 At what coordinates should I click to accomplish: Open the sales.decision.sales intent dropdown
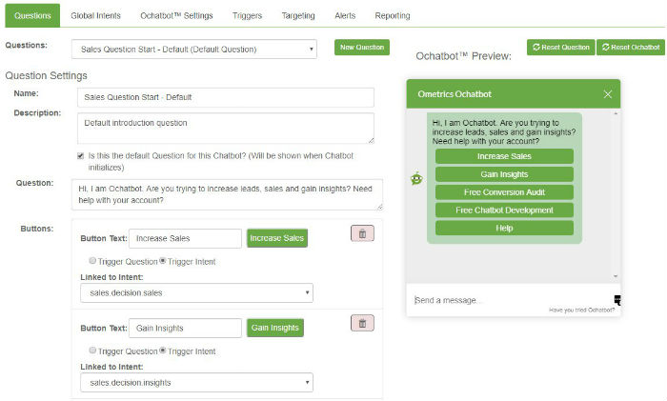[x=196, y=293]
